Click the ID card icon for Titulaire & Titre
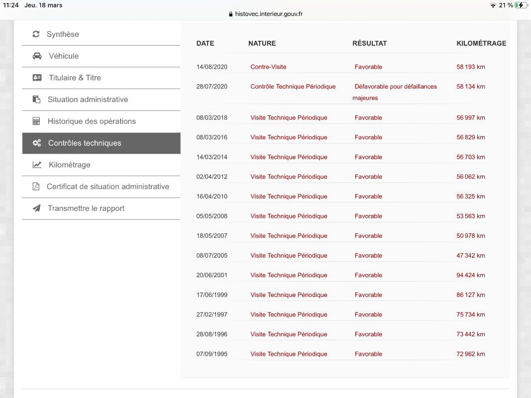This screenshot has width=531, height=398. pyautogui.click(x=37, y=78)
